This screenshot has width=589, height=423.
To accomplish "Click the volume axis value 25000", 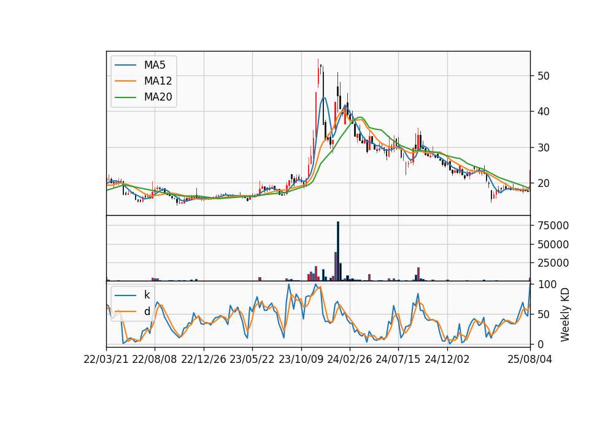I will click(x=553, y=263).
